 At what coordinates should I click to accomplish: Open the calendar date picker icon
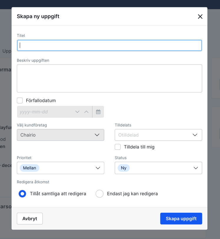tap(98, 112)
